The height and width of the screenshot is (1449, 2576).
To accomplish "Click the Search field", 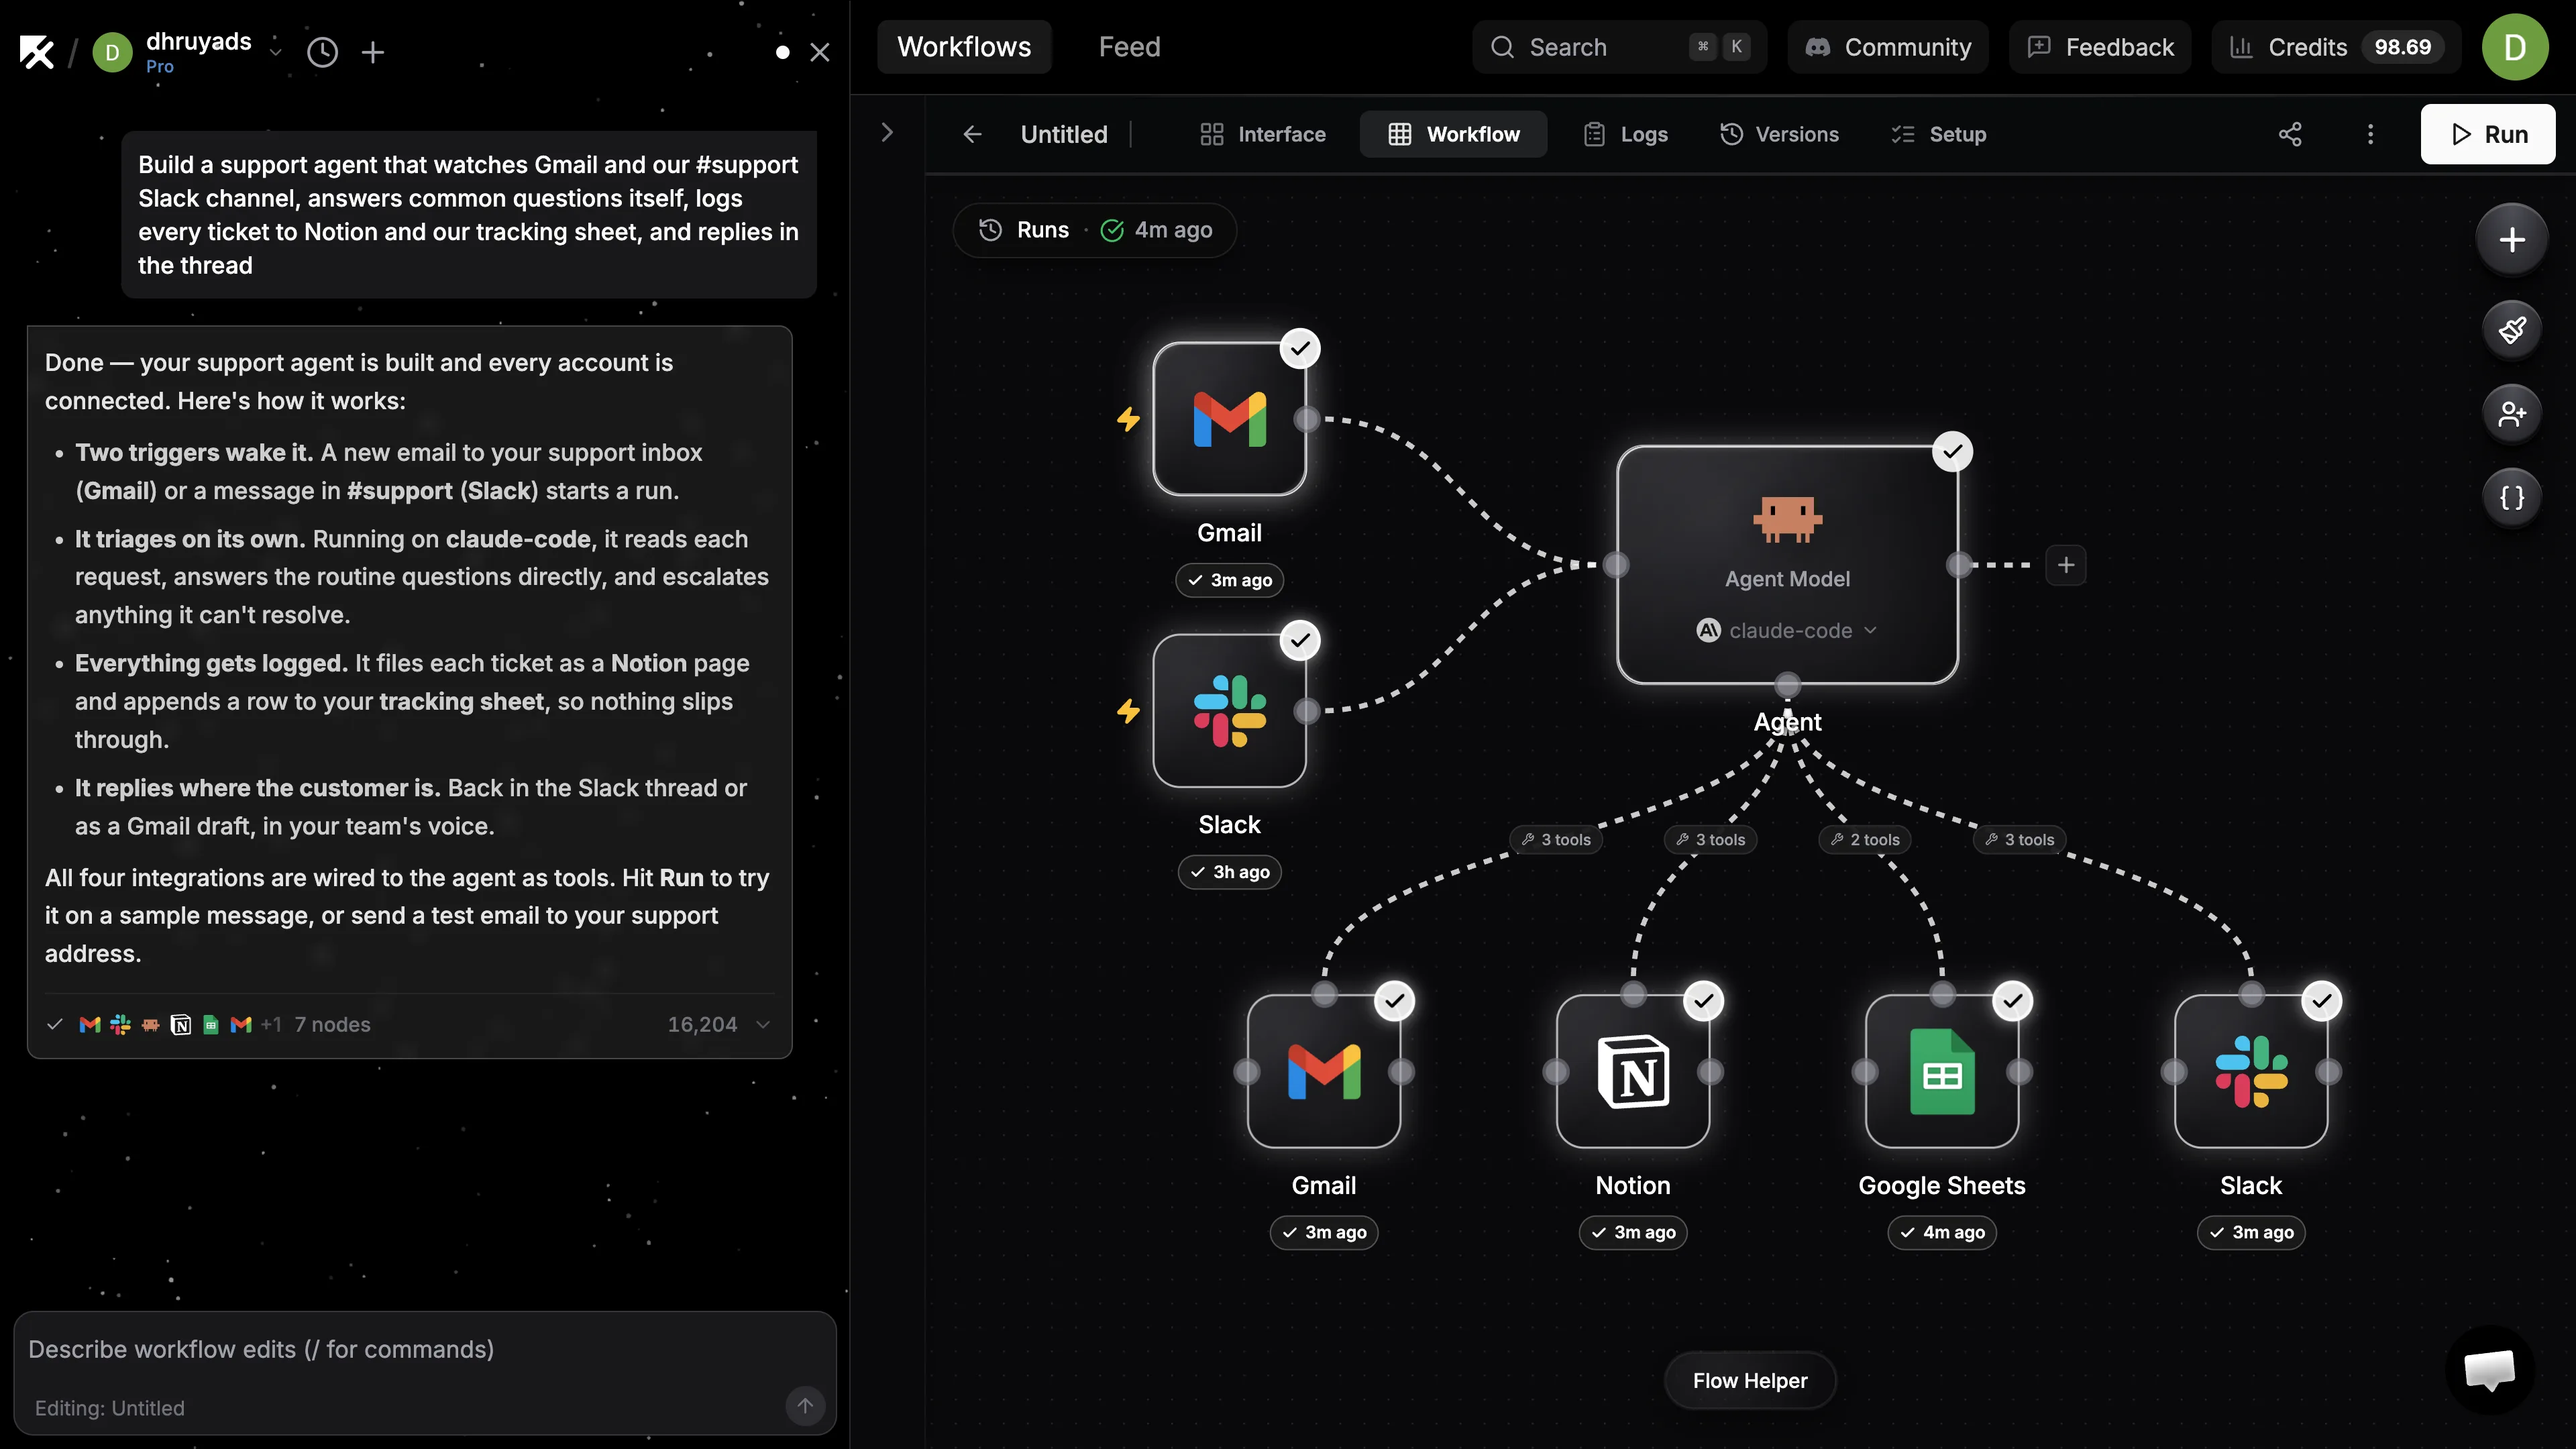I will coord(1619,47).
